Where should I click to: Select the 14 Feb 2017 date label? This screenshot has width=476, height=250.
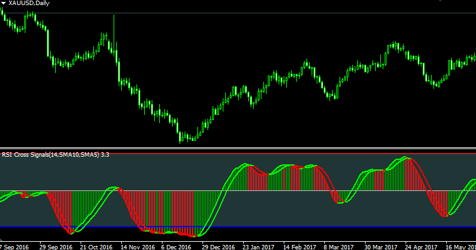300,247
